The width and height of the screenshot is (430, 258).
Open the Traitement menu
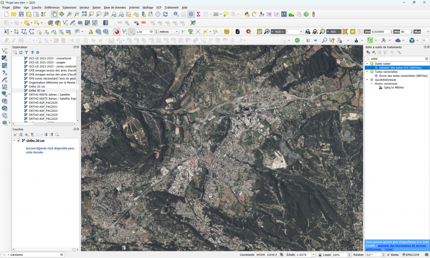[x=171, y=8]
